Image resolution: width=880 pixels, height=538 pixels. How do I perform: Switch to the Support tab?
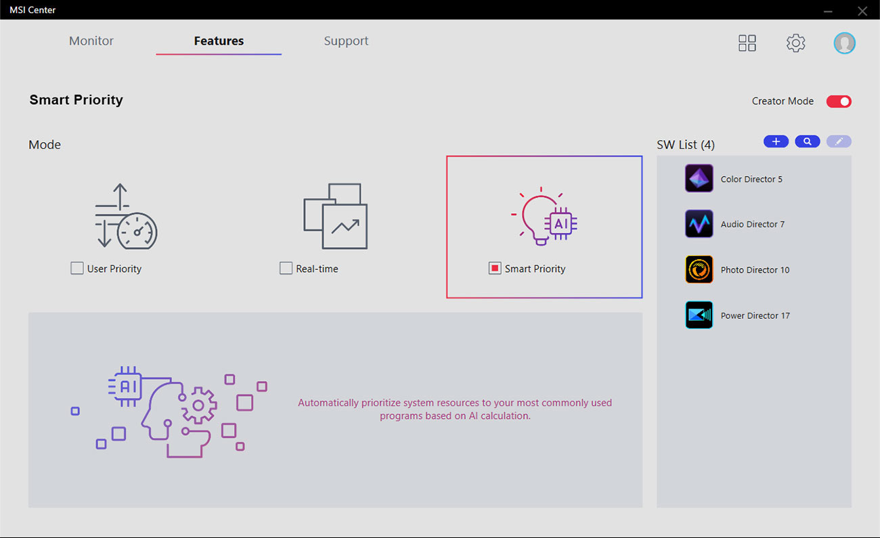coord(346,41)
